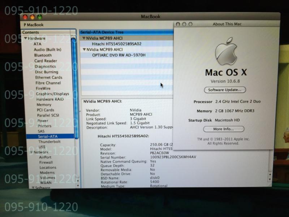Select PCI Cards entry
Viewport: 289px width, 217px height.
46,110
